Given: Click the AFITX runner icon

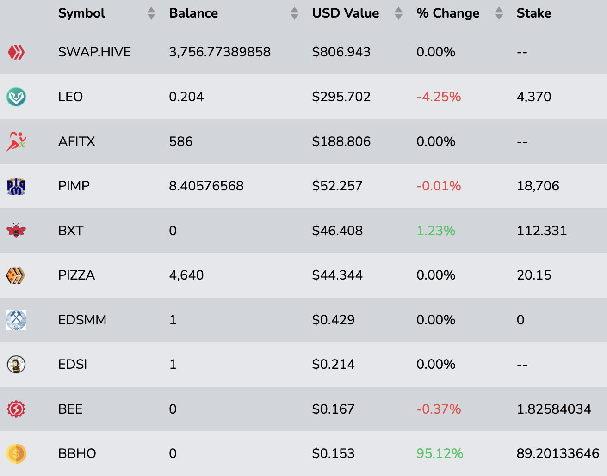Looking at the screenshot, I should tap(16, 141).
